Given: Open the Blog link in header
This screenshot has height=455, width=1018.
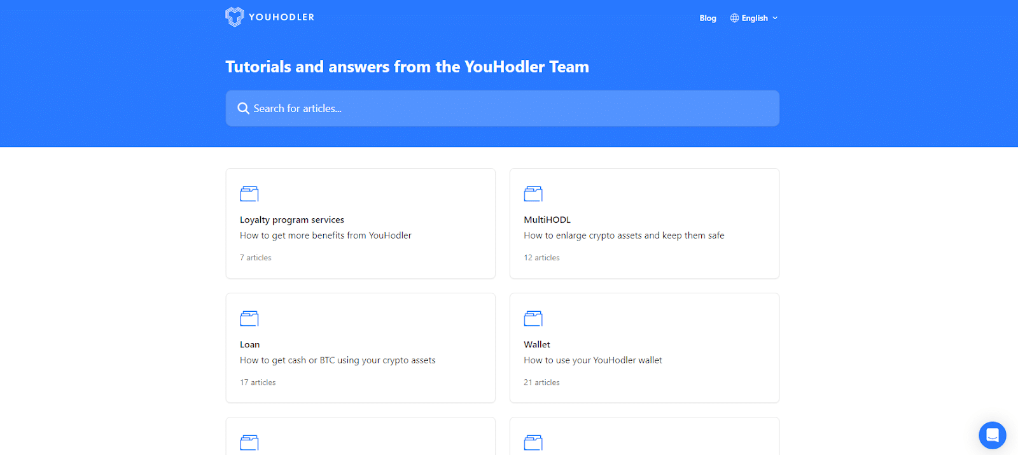Looking at the screenshot, I should point(708,18).
